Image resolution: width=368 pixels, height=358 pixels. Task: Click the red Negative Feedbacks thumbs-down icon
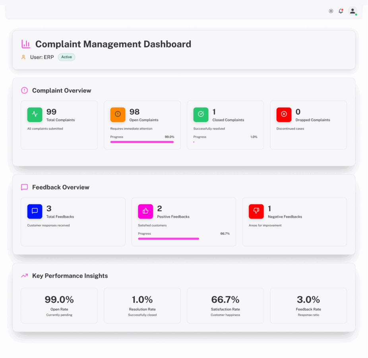click(256, 211)
